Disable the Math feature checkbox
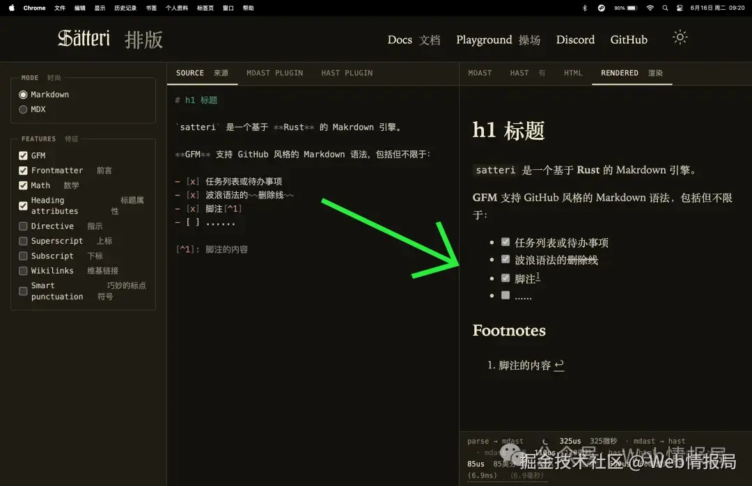This screenshot has width=752, height=486. pyautogui.click(x=23, y=185)
